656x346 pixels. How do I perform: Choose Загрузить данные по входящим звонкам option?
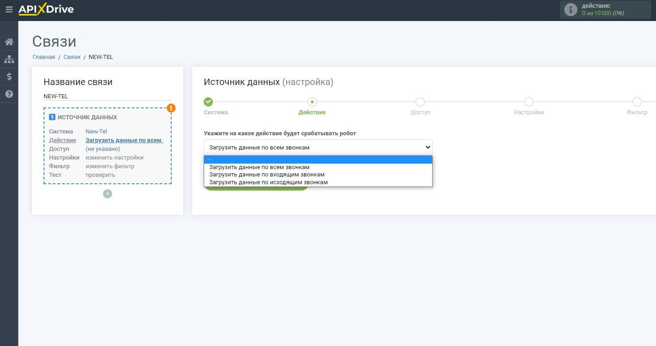(318, 174)
